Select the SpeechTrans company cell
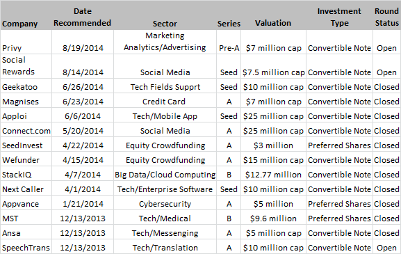The height and width of the screenshot is (254, 401). coord(26,248)
